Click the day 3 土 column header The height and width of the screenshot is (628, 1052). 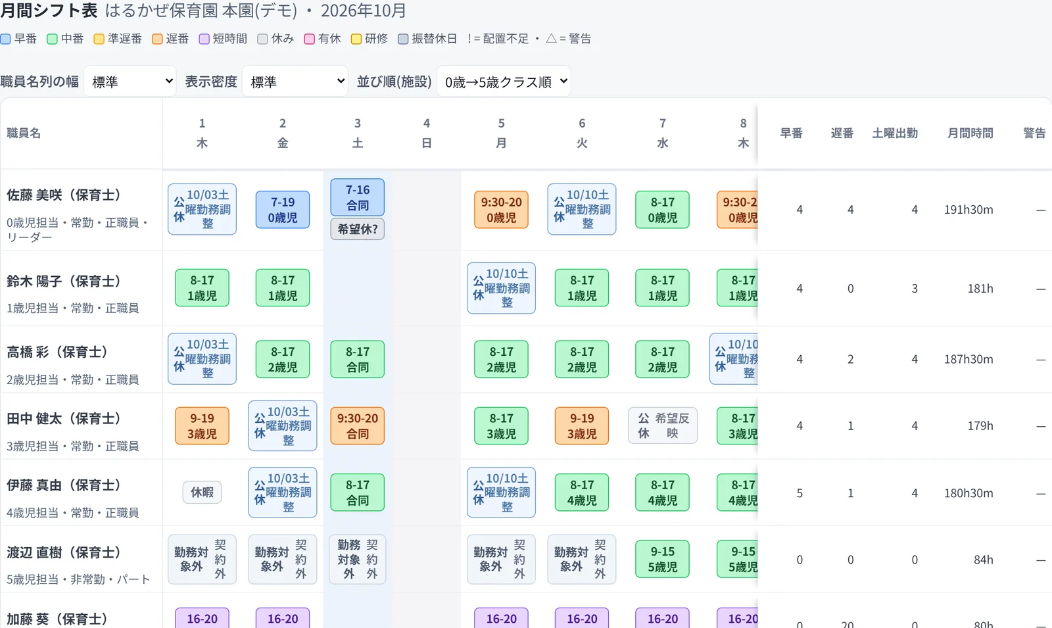(x=358, y=133)
